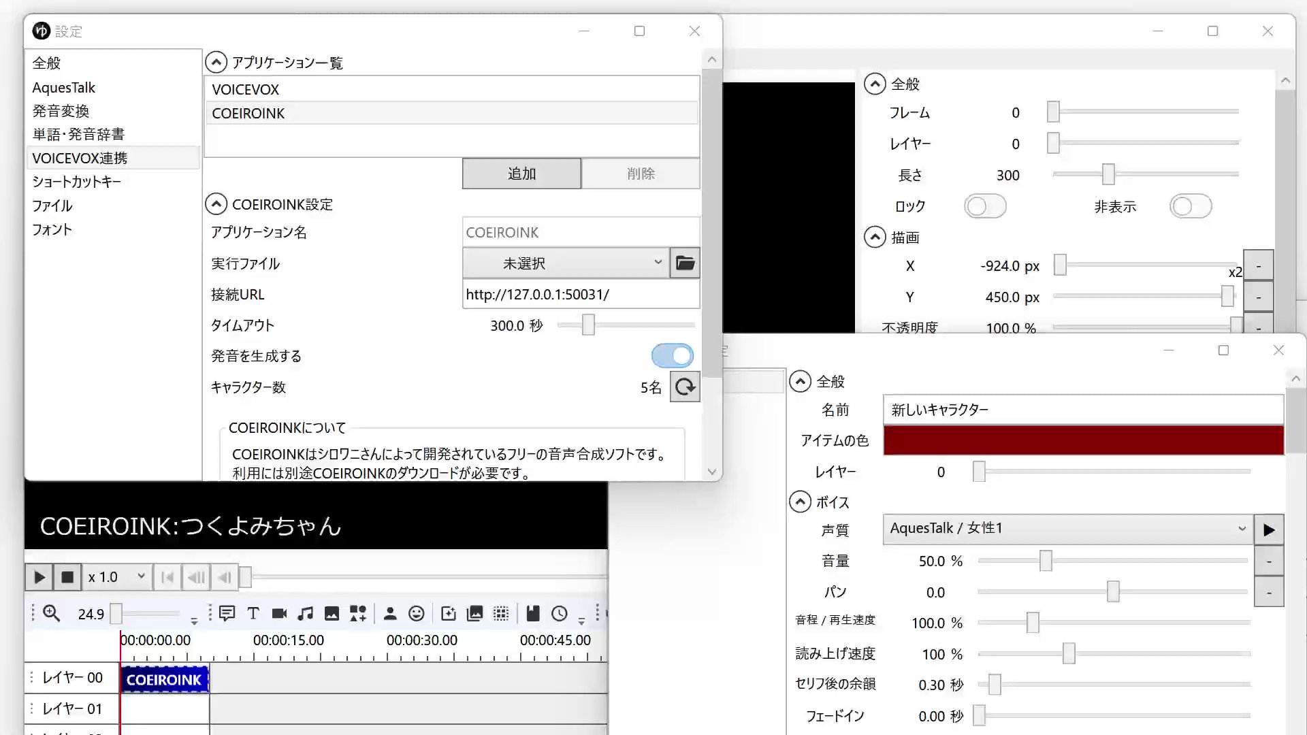
Task: Click the dotted-grid icon in the timeline toolbar
Action: pyautogui.click(x=501, y=613)
